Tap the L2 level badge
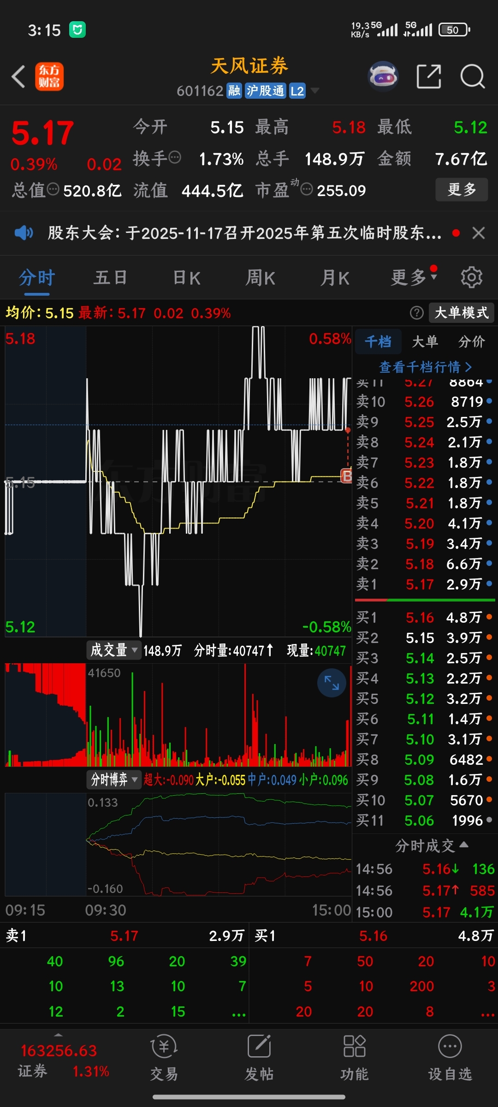The width and height of the screenshot is (498, 1107). click(x=297, y=90)
